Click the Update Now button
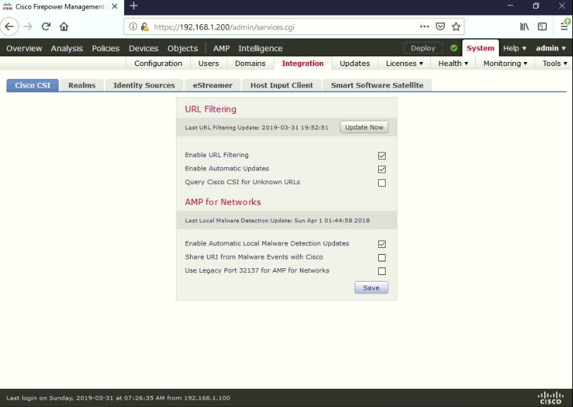 [363, 127]
